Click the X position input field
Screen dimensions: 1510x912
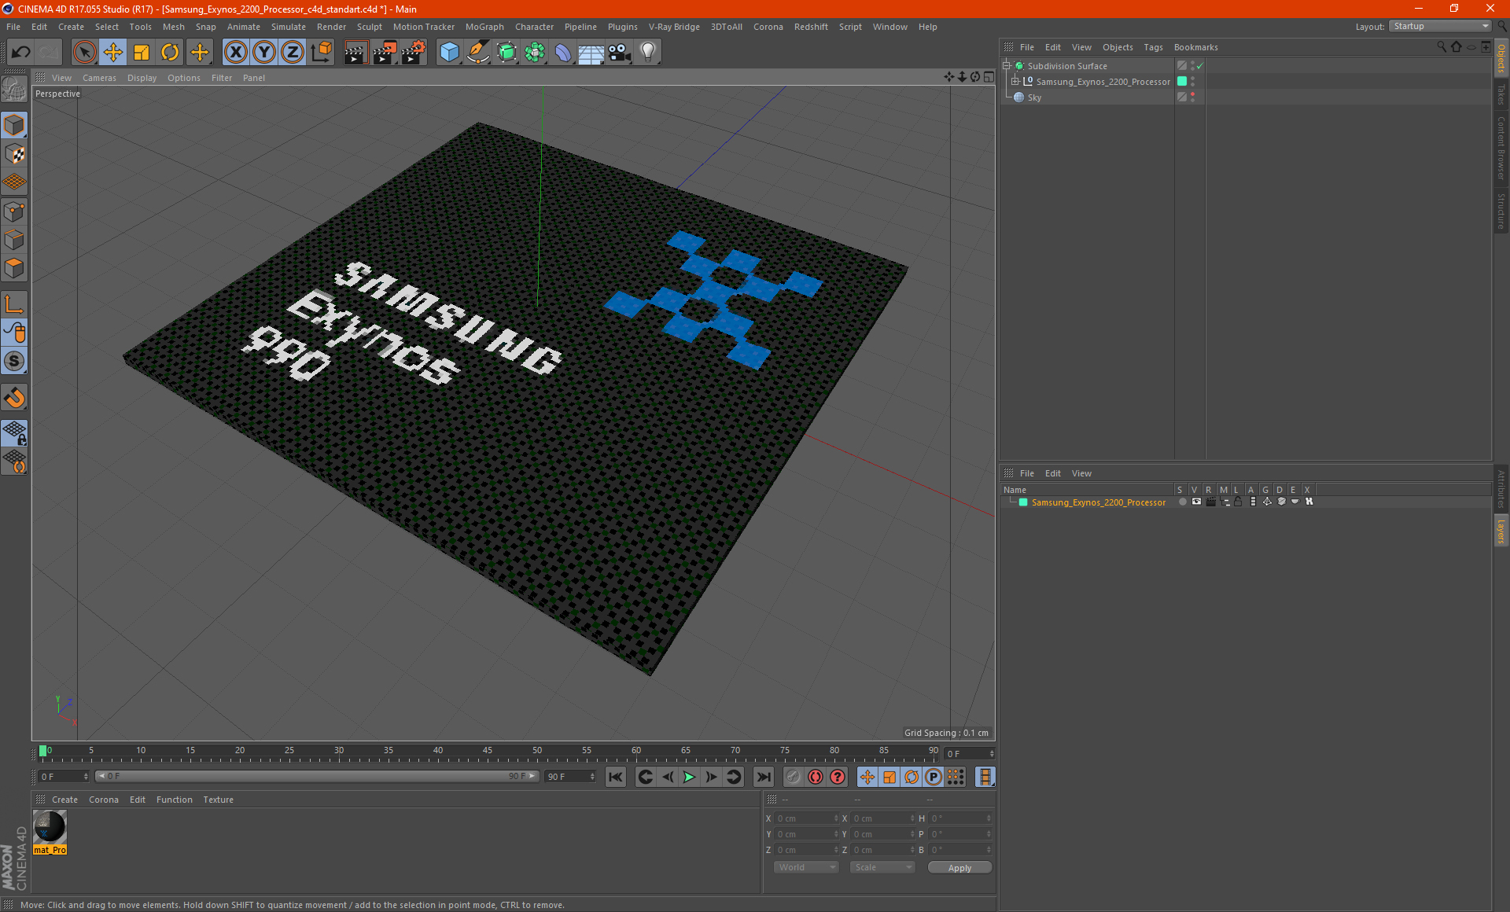[807, 818]
